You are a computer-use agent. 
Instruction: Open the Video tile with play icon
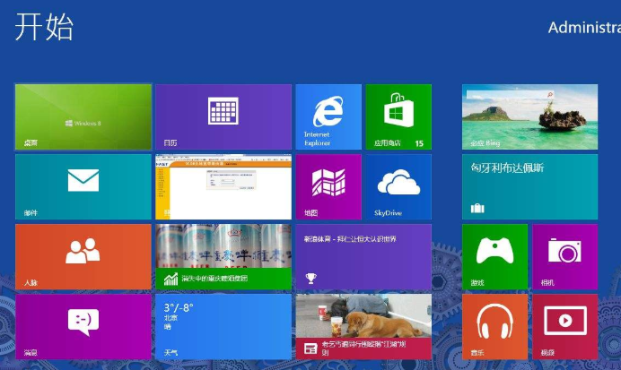pos(564,326)
